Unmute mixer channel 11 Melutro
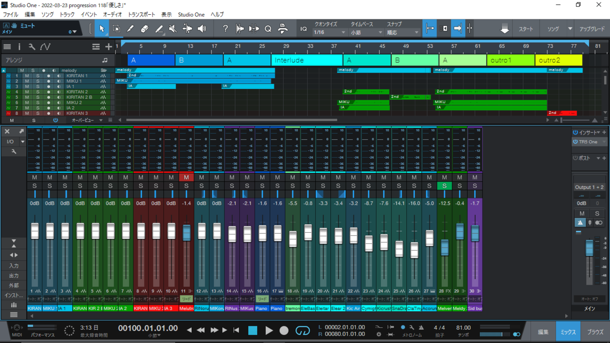610x343 pixels. click(187, 177)
